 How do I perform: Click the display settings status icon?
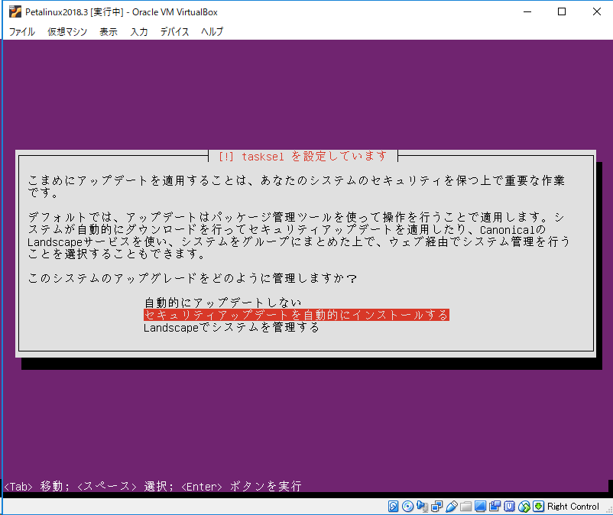point(480,506)
